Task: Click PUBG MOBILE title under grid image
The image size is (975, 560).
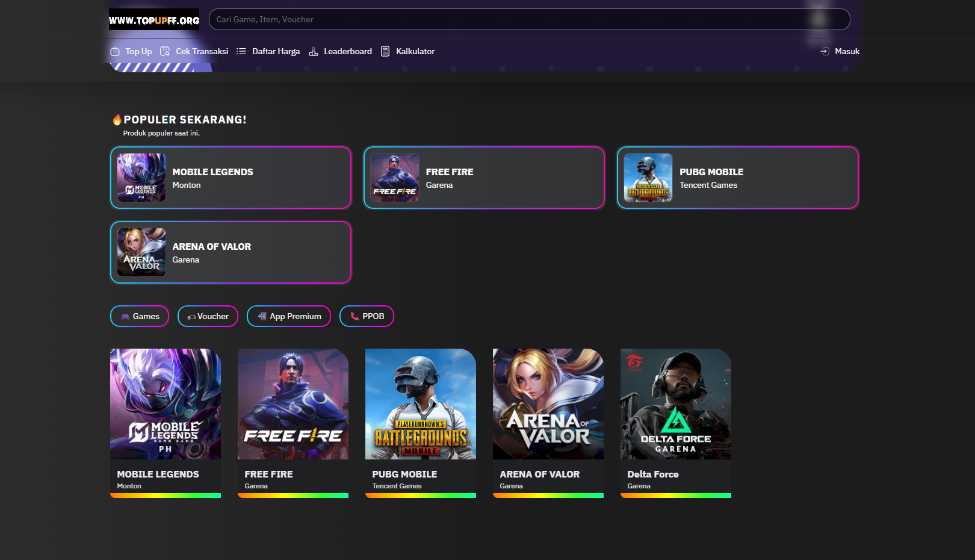Action: coord(404,474)
